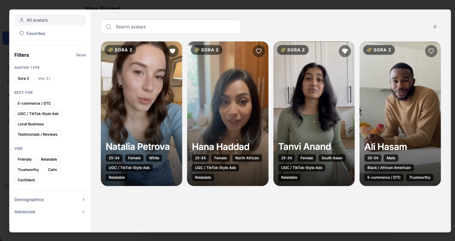Reset all filters
Screen dimensions: 455x241
[81, 55]
